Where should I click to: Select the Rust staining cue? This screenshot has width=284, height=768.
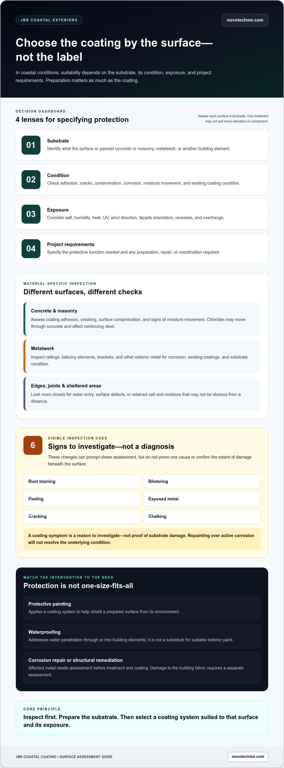point(82,481)
